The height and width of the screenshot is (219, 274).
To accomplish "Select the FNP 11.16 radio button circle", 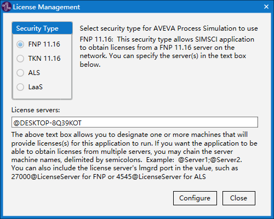I will (x=20, y=44).
